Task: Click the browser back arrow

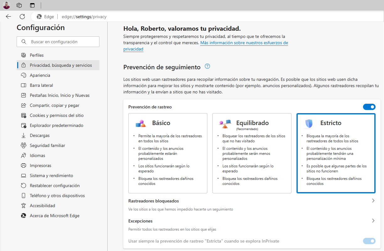Action: pyautogui.click(x=8, y=17)
